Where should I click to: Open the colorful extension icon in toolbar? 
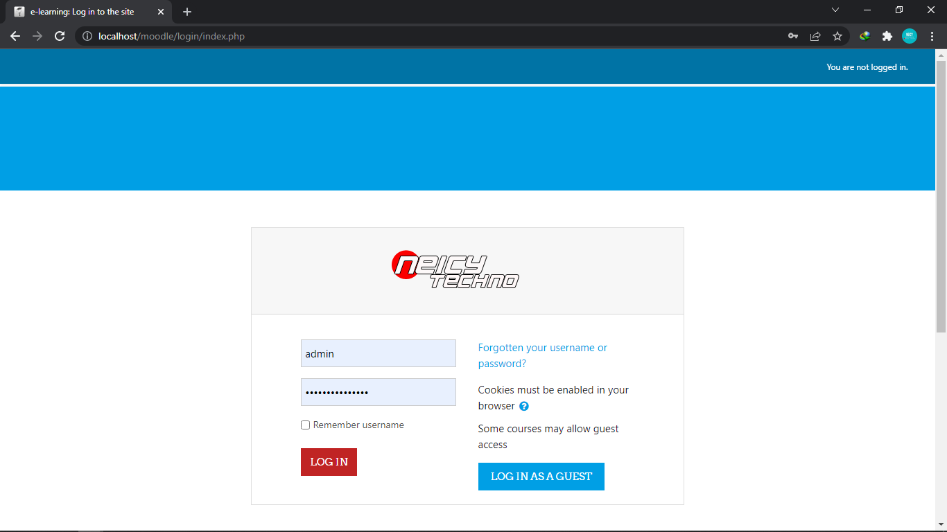865,36
